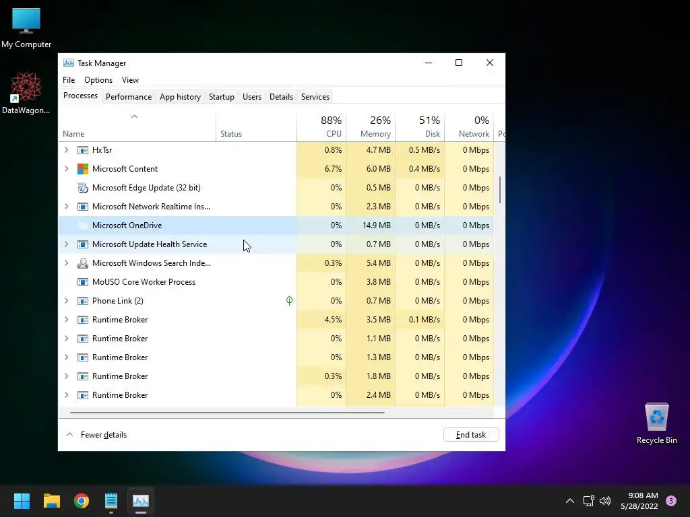Click the HxTsr process icon

83,150
